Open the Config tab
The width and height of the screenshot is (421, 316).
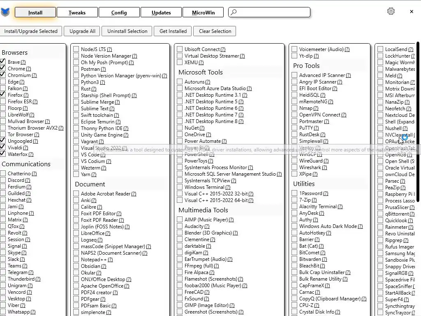pos(119,12)
